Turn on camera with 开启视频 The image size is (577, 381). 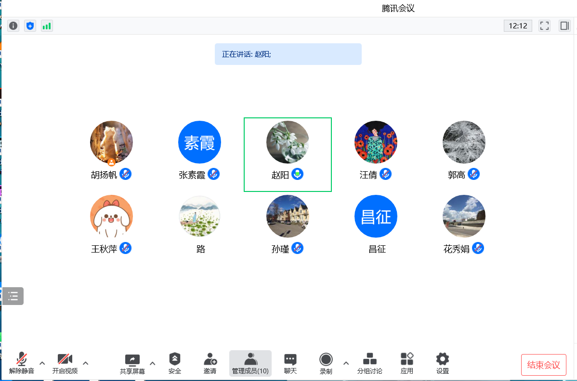coord(65,363)
